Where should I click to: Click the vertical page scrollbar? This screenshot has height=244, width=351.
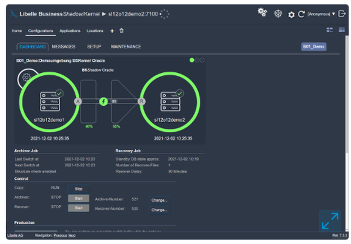(x=347, y=95)
